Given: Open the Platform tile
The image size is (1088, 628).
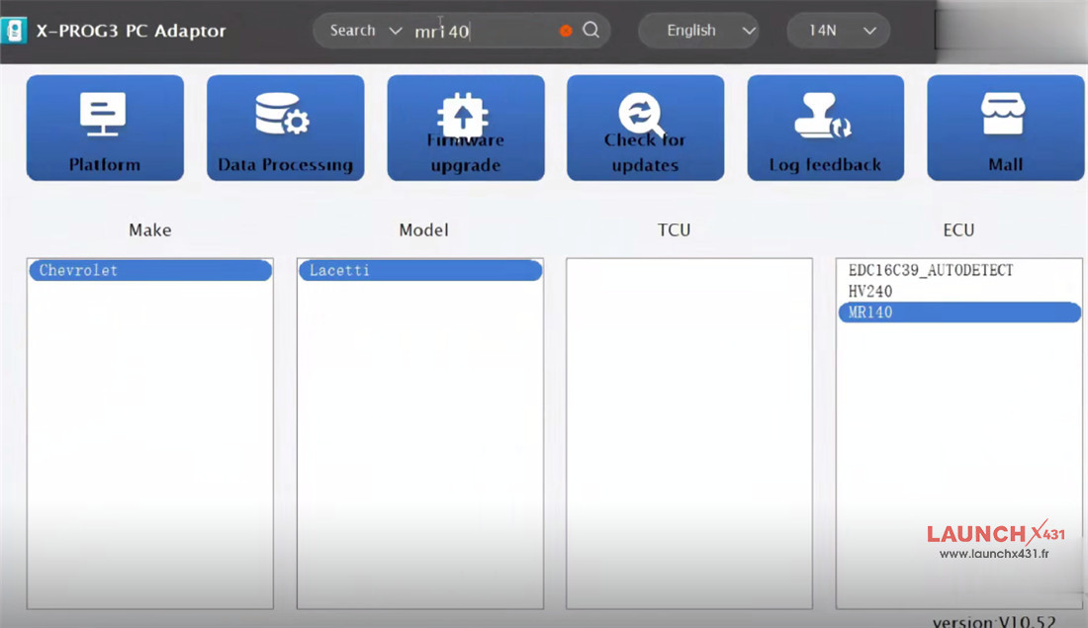Looking at the screenshot, I should pos(105,128).
